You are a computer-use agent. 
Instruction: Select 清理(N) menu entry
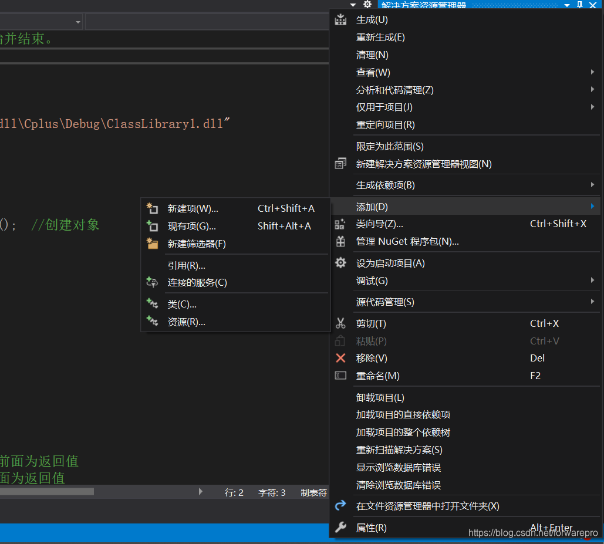372,55
